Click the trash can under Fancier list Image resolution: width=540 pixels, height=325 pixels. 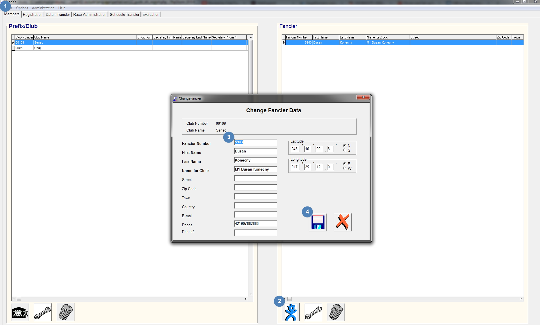(x=336, y=312)
